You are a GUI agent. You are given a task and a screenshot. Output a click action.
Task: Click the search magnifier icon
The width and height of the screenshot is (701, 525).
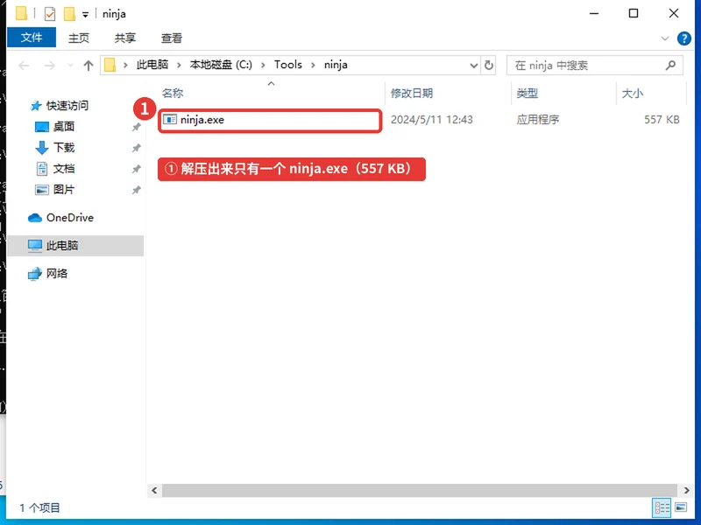coord(670,66)
